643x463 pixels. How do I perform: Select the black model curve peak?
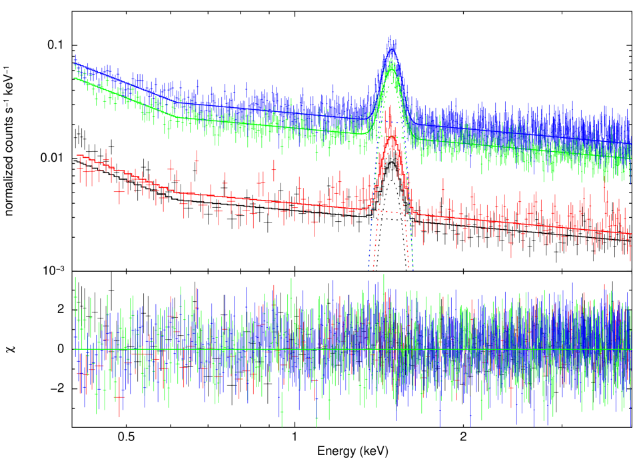(392, 163)
